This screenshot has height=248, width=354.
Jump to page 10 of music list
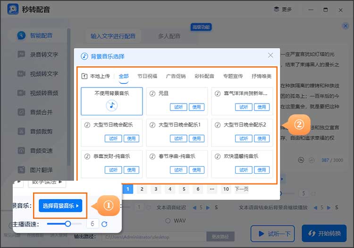(226, 189)
